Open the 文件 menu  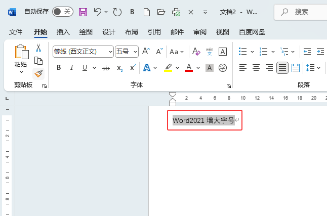click(x=15, y=32)
